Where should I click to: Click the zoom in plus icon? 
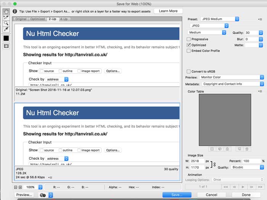(x=20, y=187)
